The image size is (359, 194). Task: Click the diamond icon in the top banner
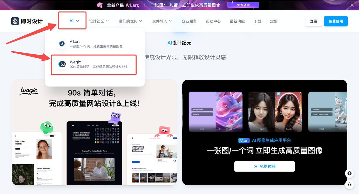tap(100, 5)
